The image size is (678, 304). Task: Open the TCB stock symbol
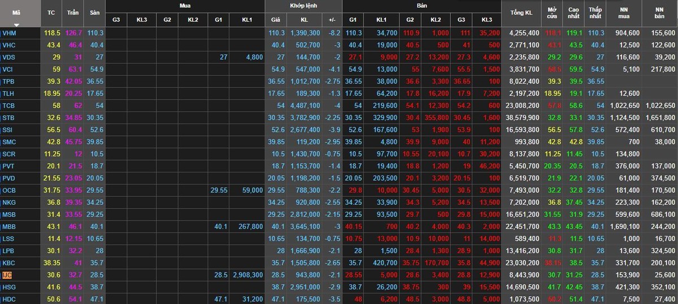(9, 106)
